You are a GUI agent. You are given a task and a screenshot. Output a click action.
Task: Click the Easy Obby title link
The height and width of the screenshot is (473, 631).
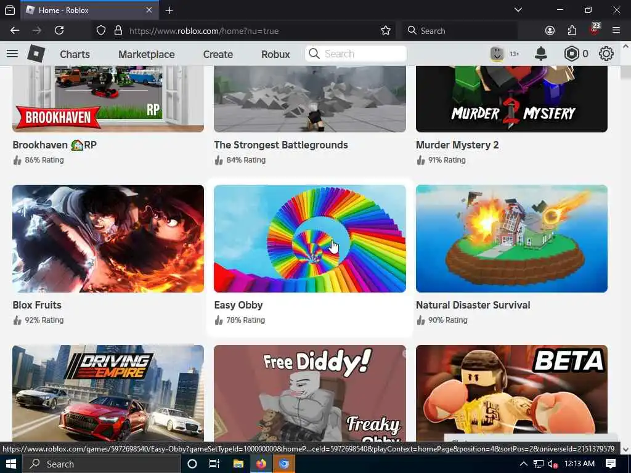click(238, 305)
